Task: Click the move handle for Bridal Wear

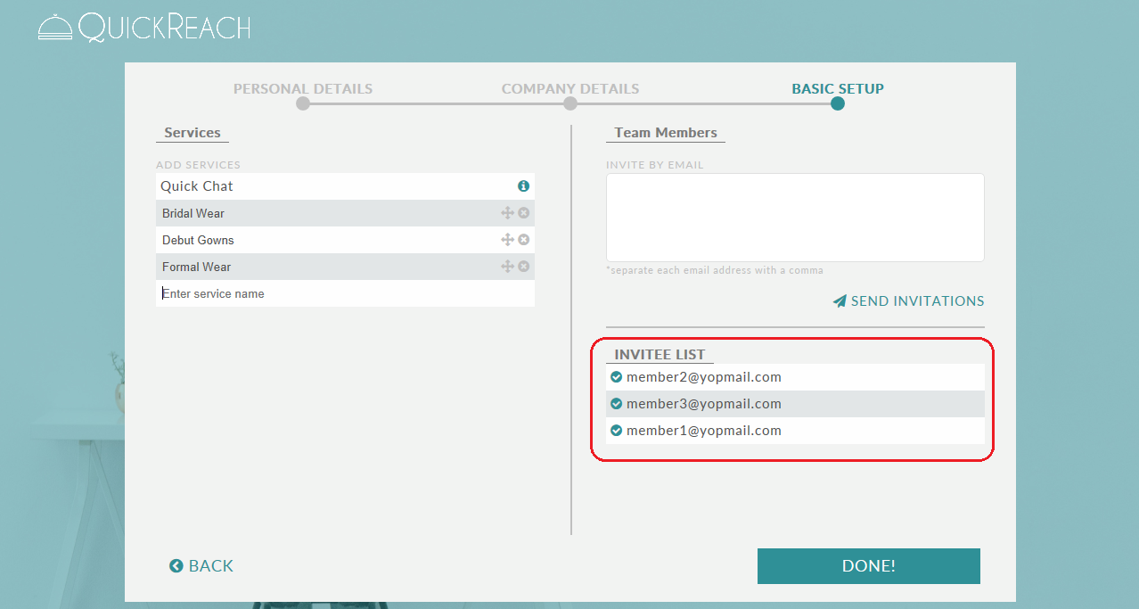Action: (507, 213)
